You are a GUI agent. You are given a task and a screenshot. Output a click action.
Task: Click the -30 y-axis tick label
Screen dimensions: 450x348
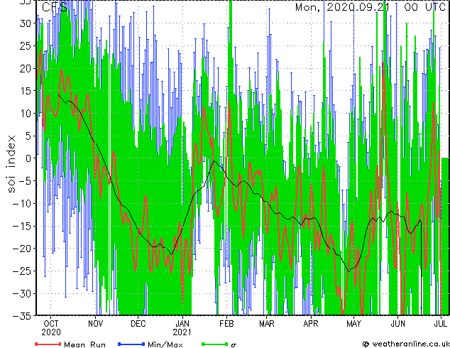pos(22,293)
